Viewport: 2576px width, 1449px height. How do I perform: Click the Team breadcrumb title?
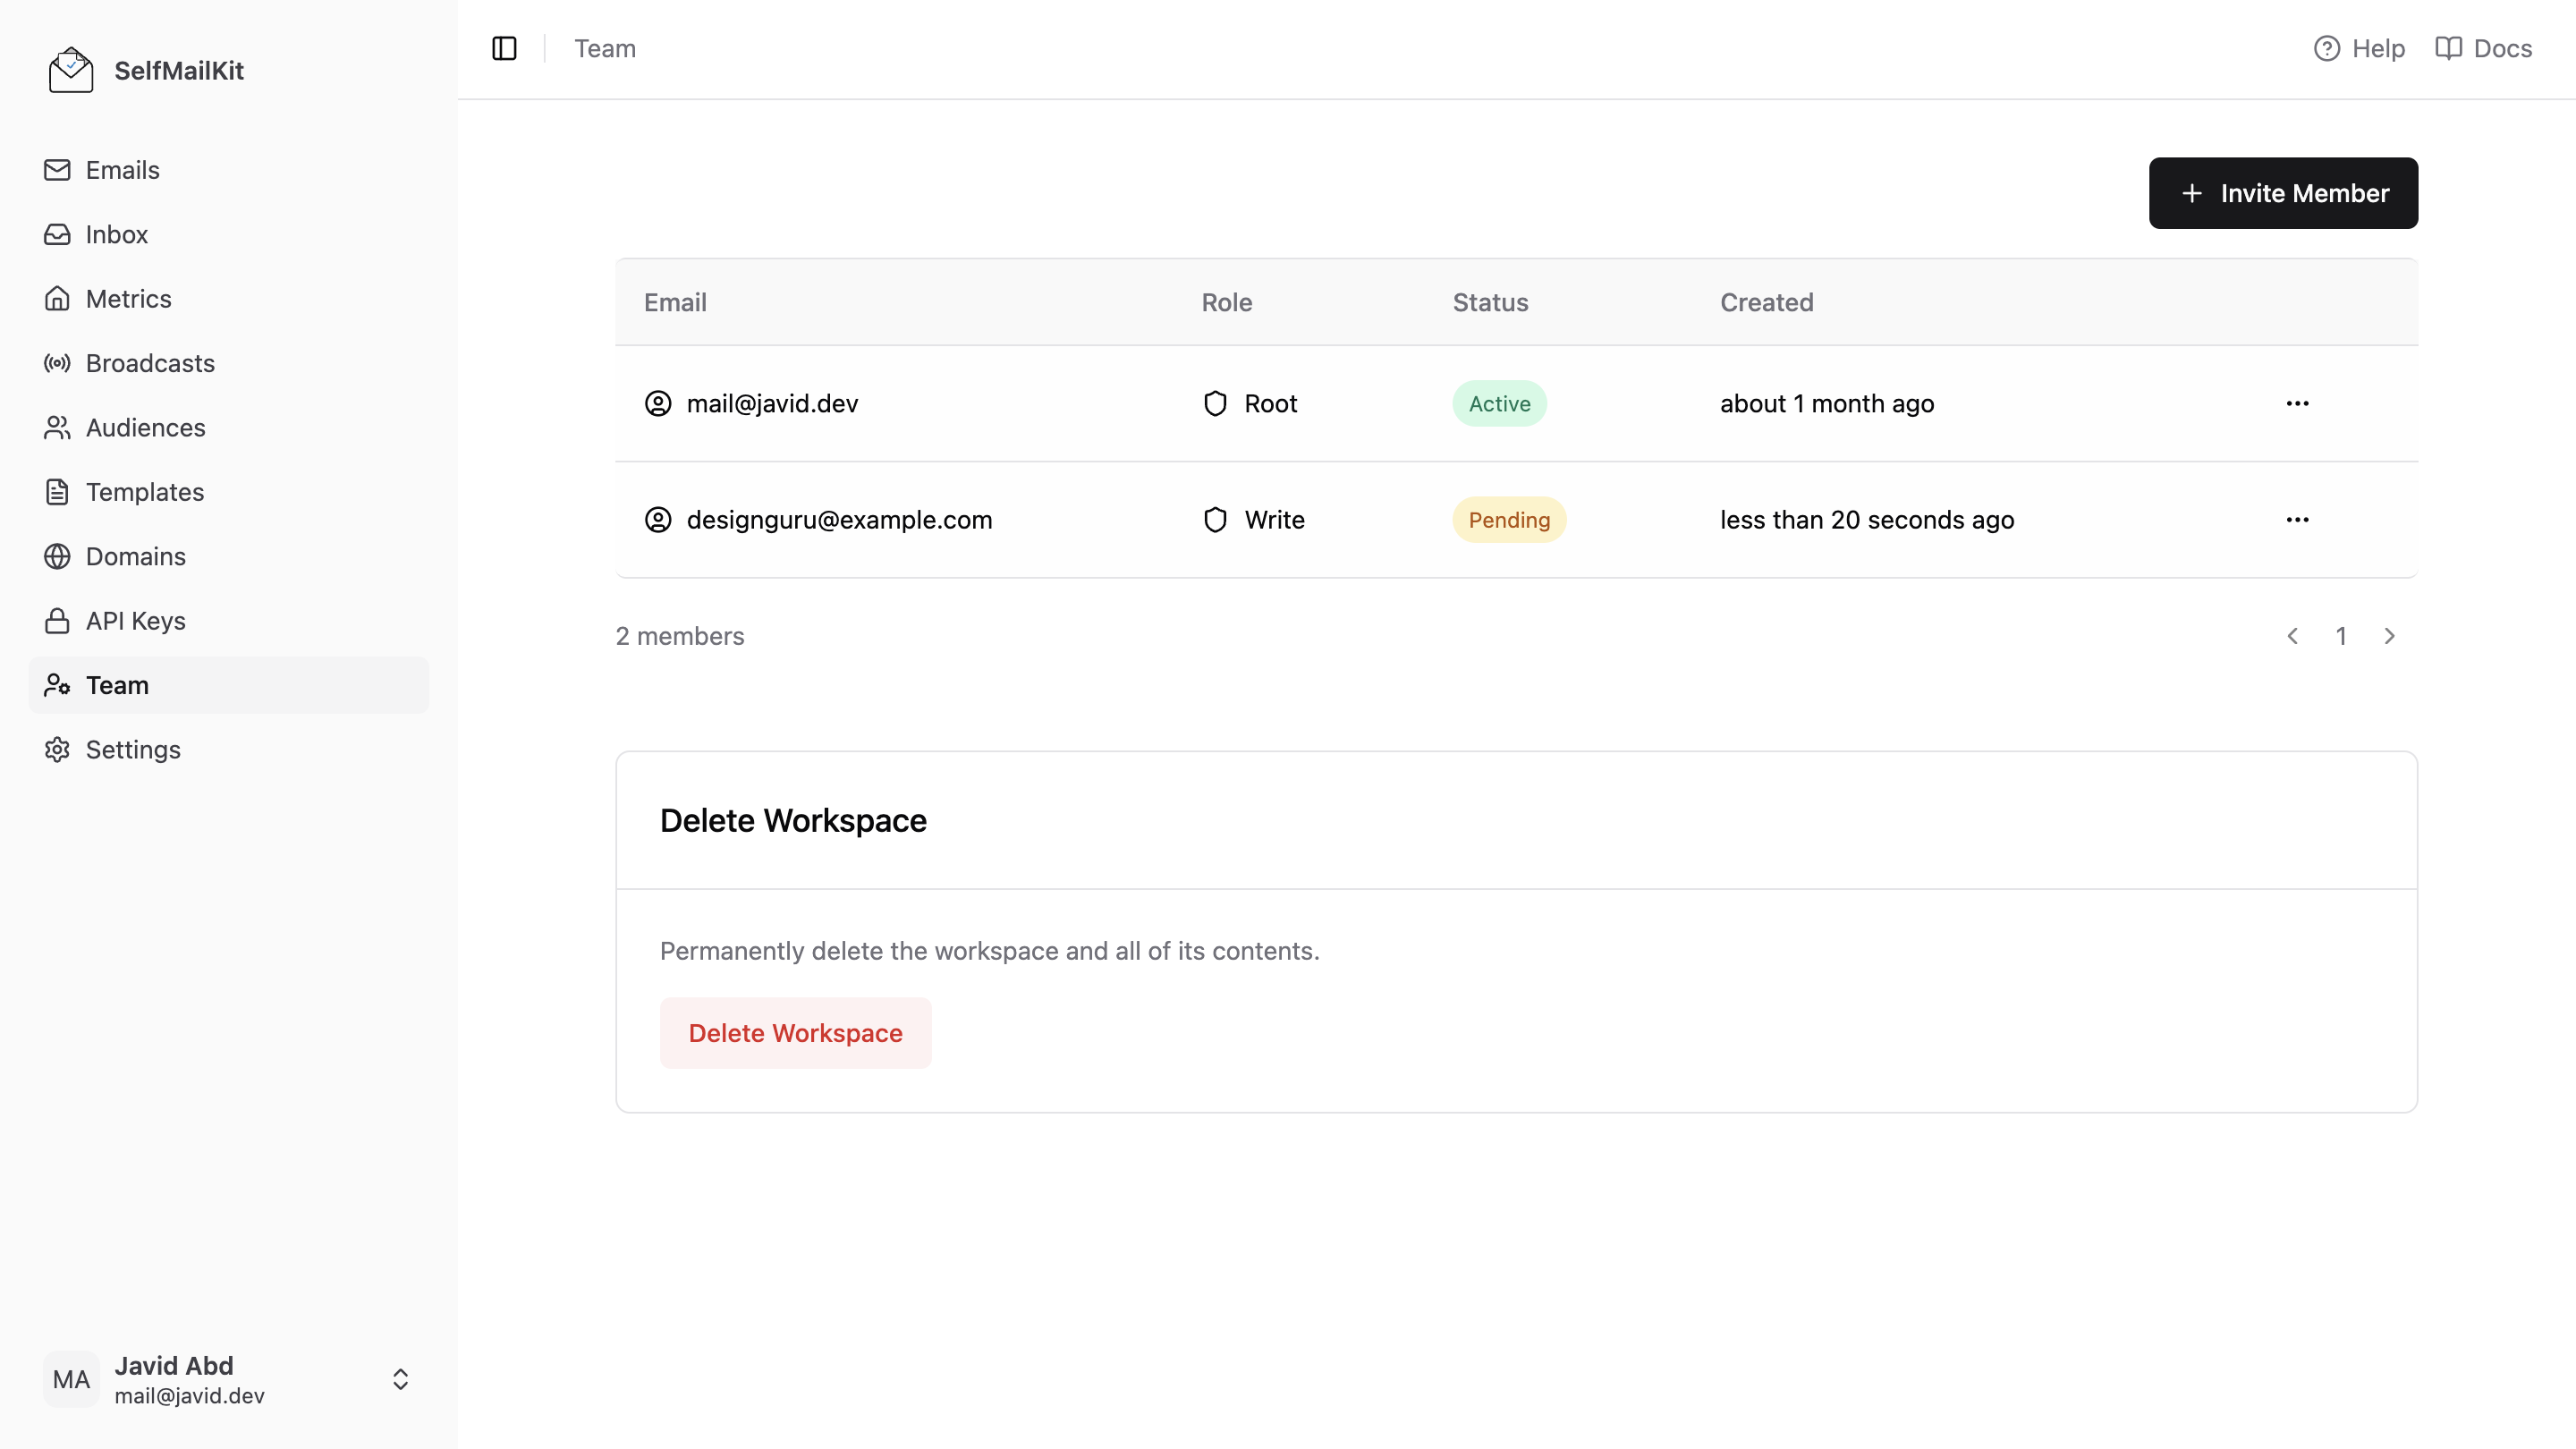[x=605, y=48]
